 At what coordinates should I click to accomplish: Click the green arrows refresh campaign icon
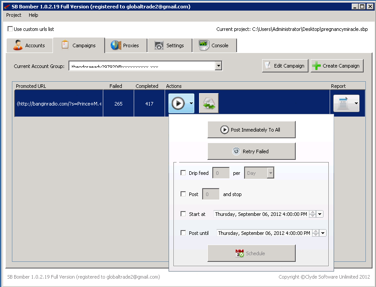point(209,103)
